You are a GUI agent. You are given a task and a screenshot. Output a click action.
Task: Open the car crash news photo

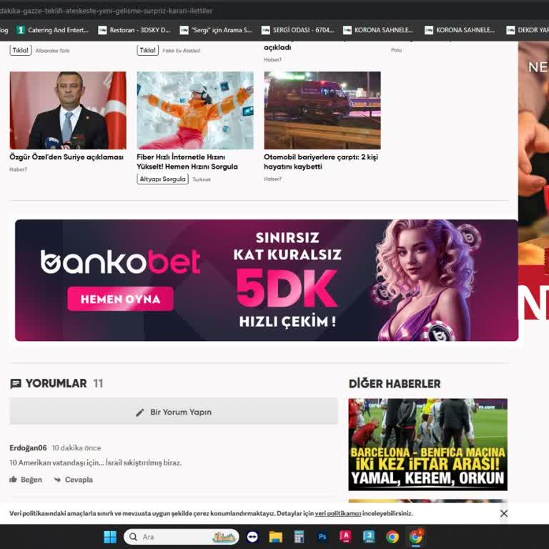click(322, 110)
